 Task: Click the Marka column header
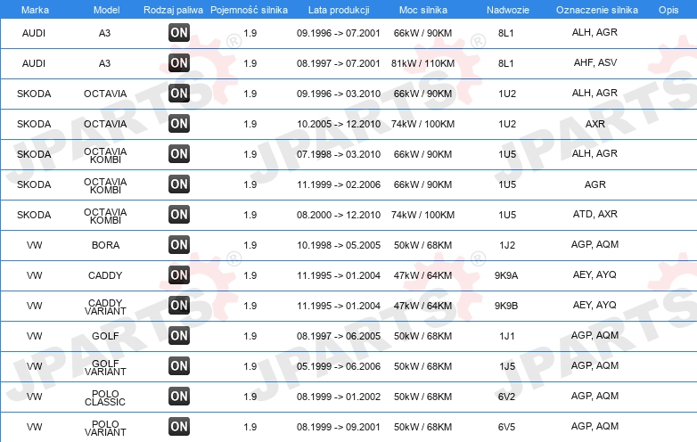pyautogui.click(x=35, y=10)
